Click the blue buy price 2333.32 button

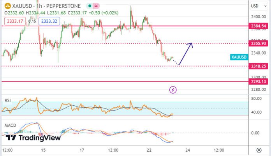pos(49,21)
